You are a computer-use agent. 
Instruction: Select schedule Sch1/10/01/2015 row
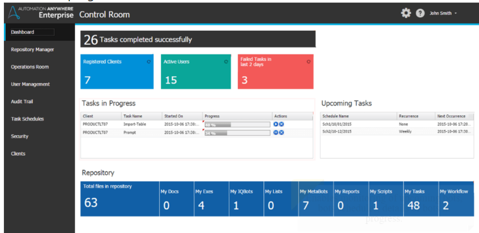[x=397, y=124]
